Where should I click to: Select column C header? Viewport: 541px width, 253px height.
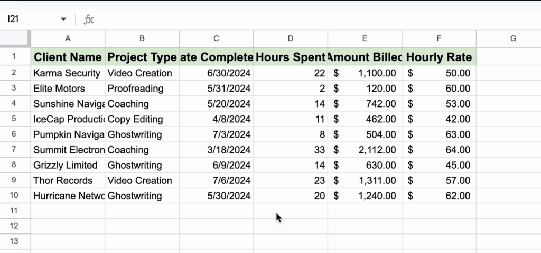point(216,38)
